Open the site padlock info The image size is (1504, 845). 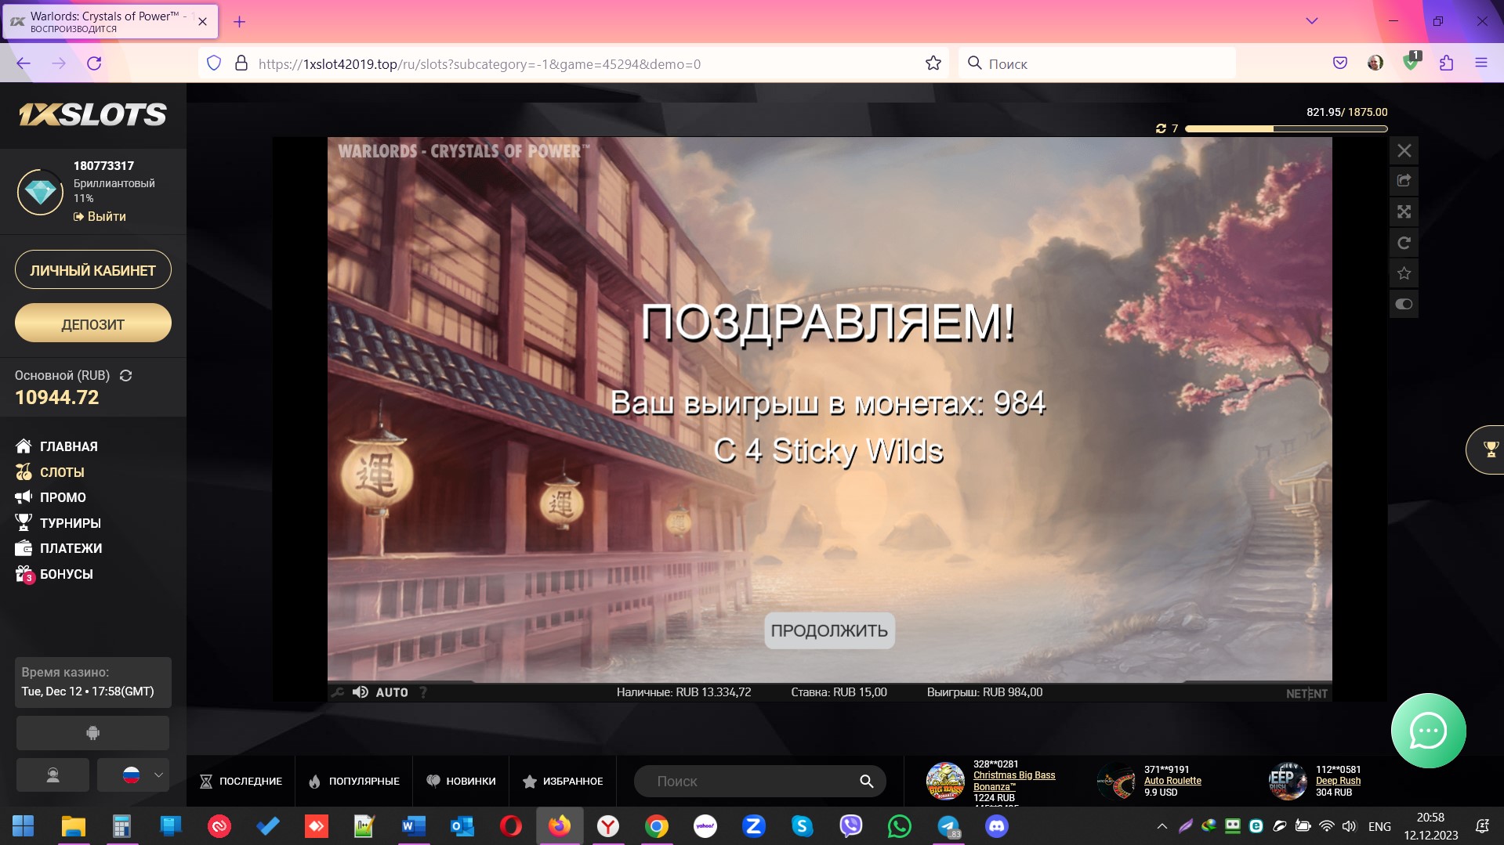(241, 63)
